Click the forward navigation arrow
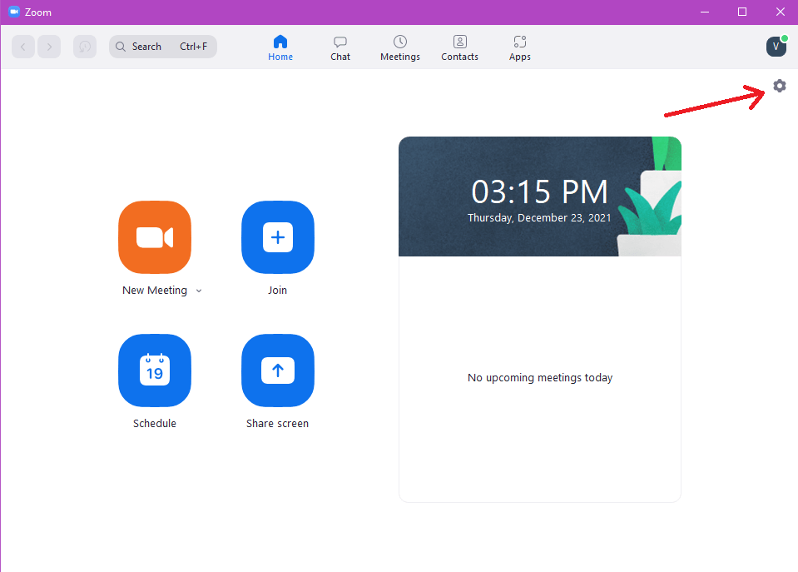This screenshot has width=798, height=572. point(49,47)
